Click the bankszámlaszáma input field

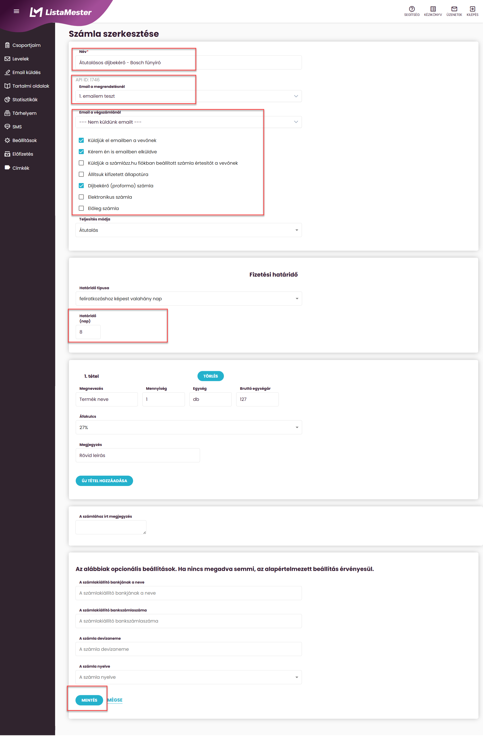click(188, 621)
